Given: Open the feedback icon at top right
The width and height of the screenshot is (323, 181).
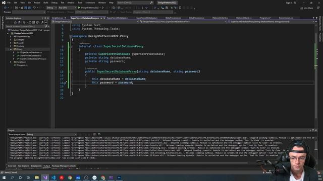Looking at the screenshot, I should (x=318, y=8).
